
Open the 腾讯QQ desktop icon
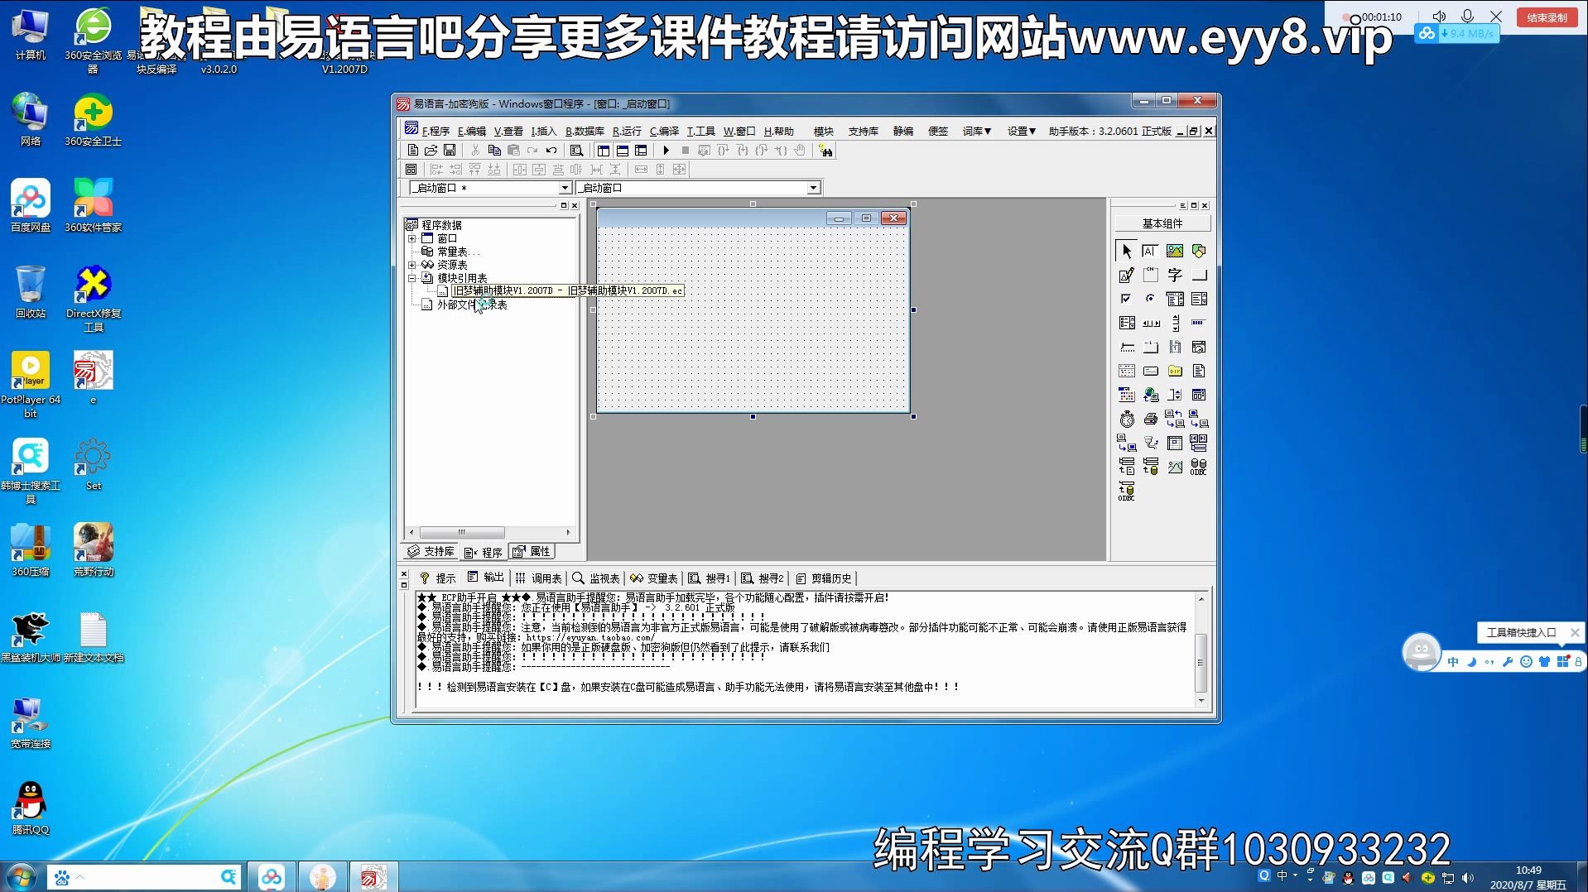[31, 808]
